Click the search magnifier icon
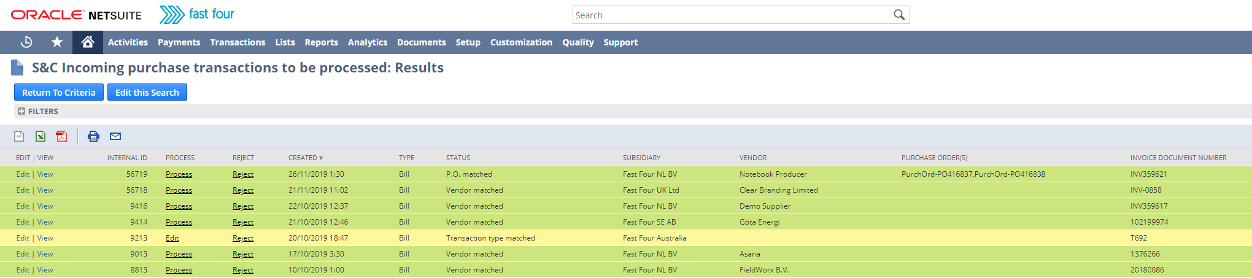Image resolution: width=1252 pixels, height=278 pixels. 899,15
